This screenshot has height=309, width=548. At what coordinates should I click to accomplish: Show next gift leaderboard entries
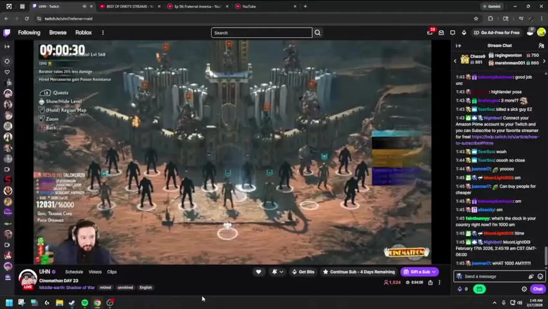click(x=544, y=61)
